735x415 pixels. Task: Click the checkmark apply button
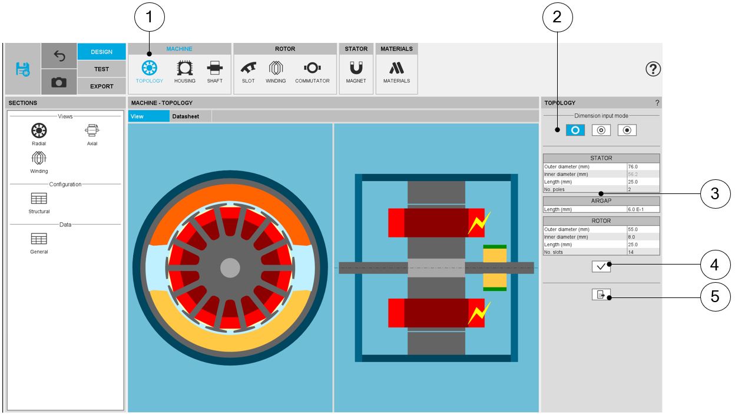[601, 266]
